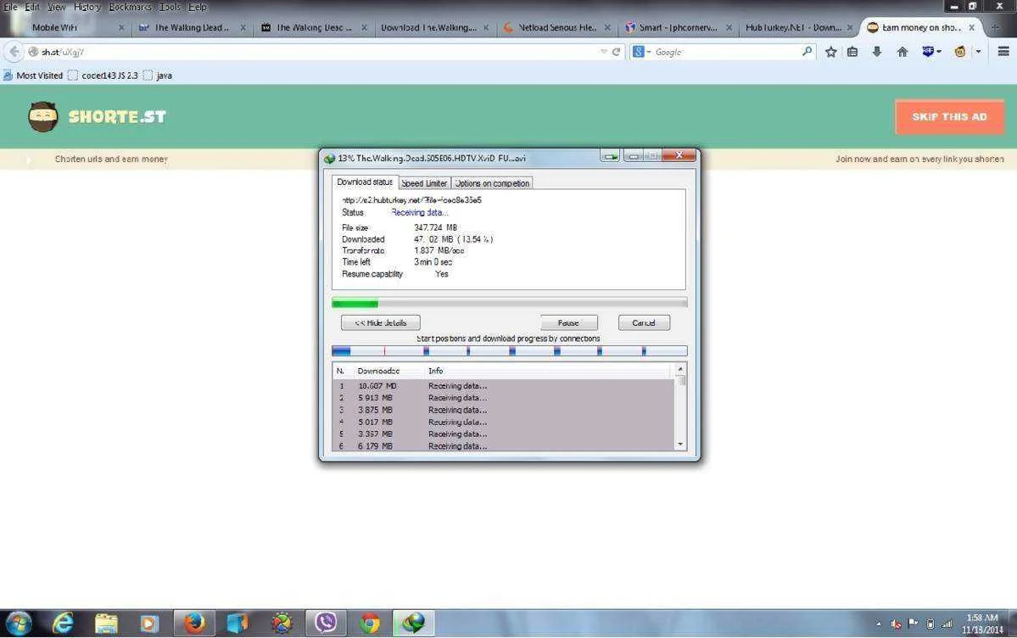
Task: Click the download progress bar
Action: point(509,302)
